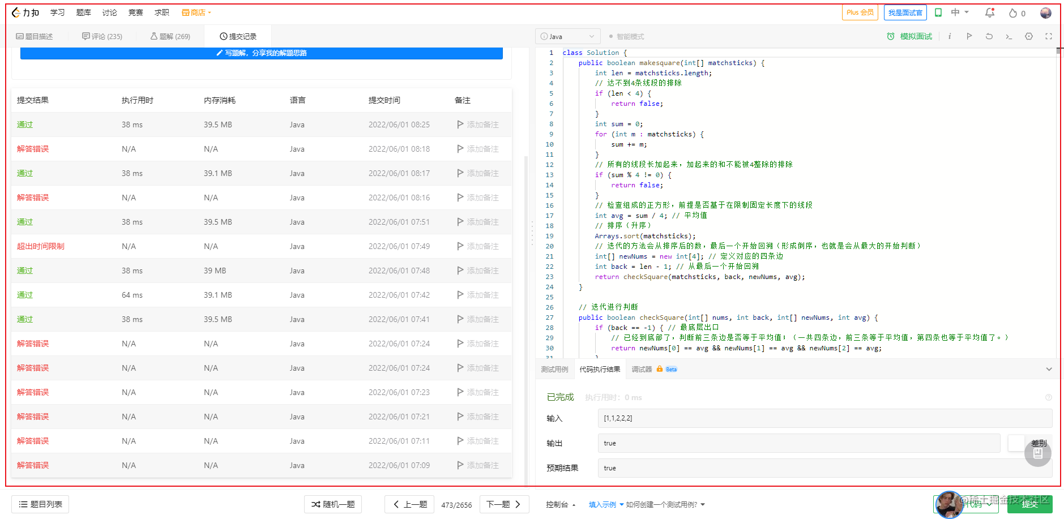Click the editor info icon
The image size is (1064, 519).
tap(950, 36)
